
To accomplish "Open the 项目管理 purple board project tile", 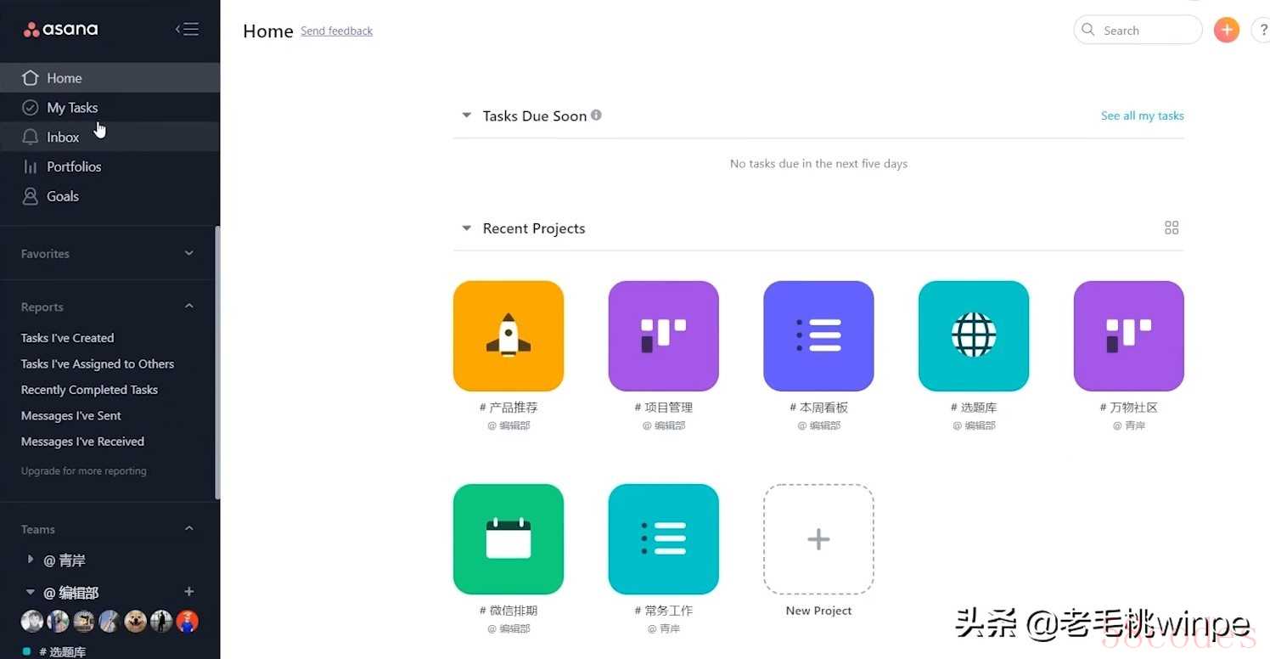I will tap(664, 336).
